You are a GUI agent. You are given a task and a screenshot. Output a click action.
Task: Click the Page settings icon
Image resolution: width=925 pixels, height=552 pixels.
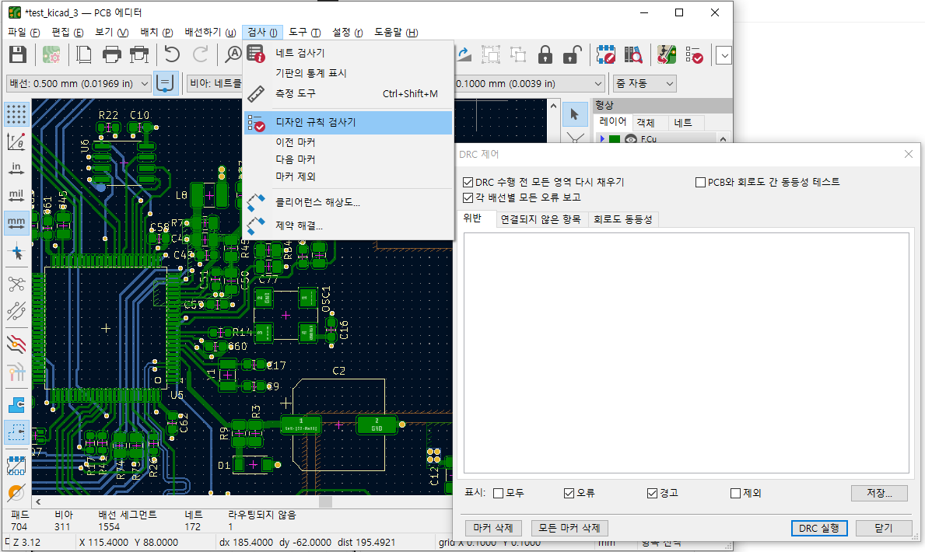(84, 55)
